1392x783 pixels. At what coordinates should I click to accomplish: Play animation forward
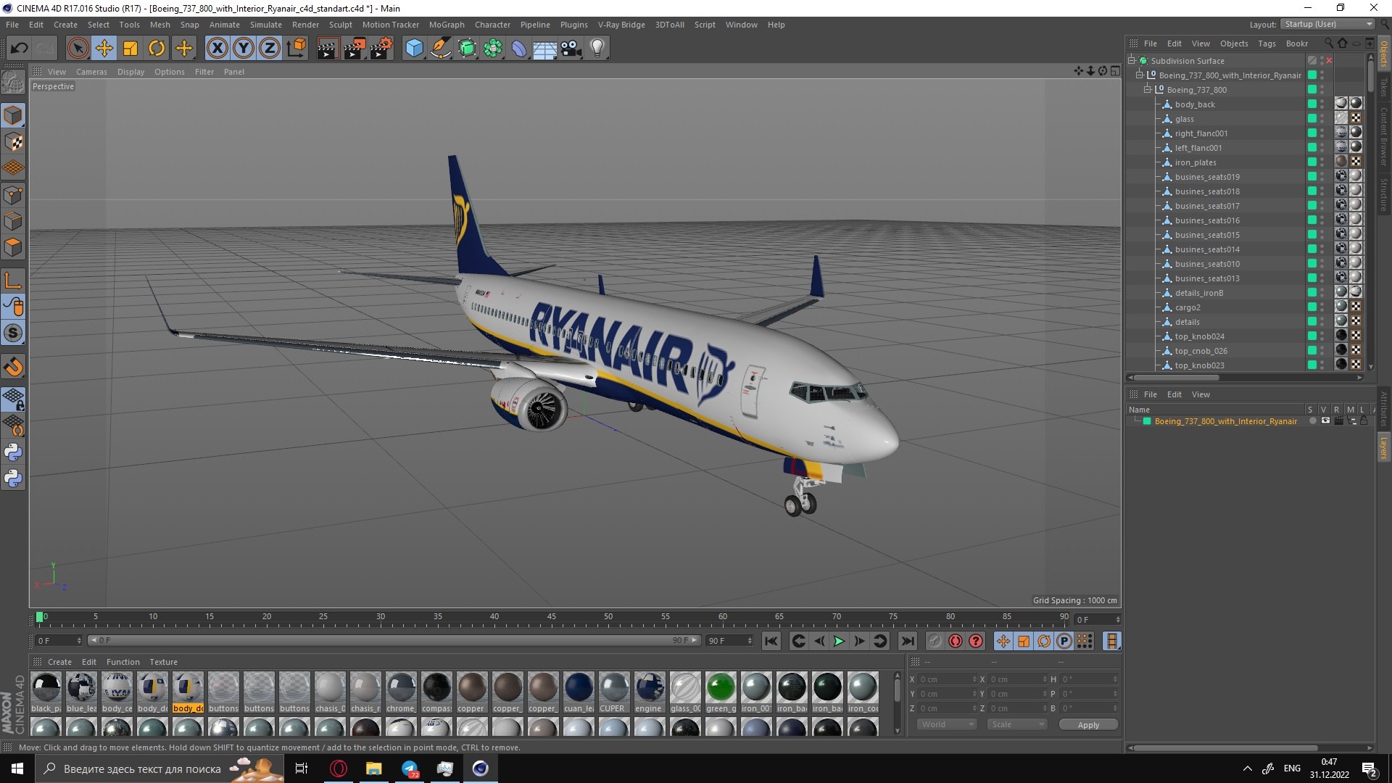tap(839, 641)
